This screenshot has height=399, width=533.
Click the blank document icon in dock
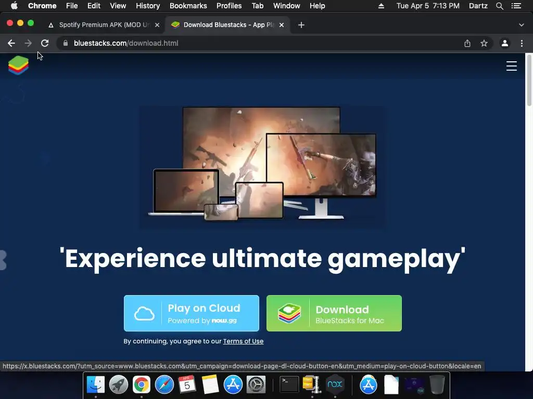click(x=391, y=385)
